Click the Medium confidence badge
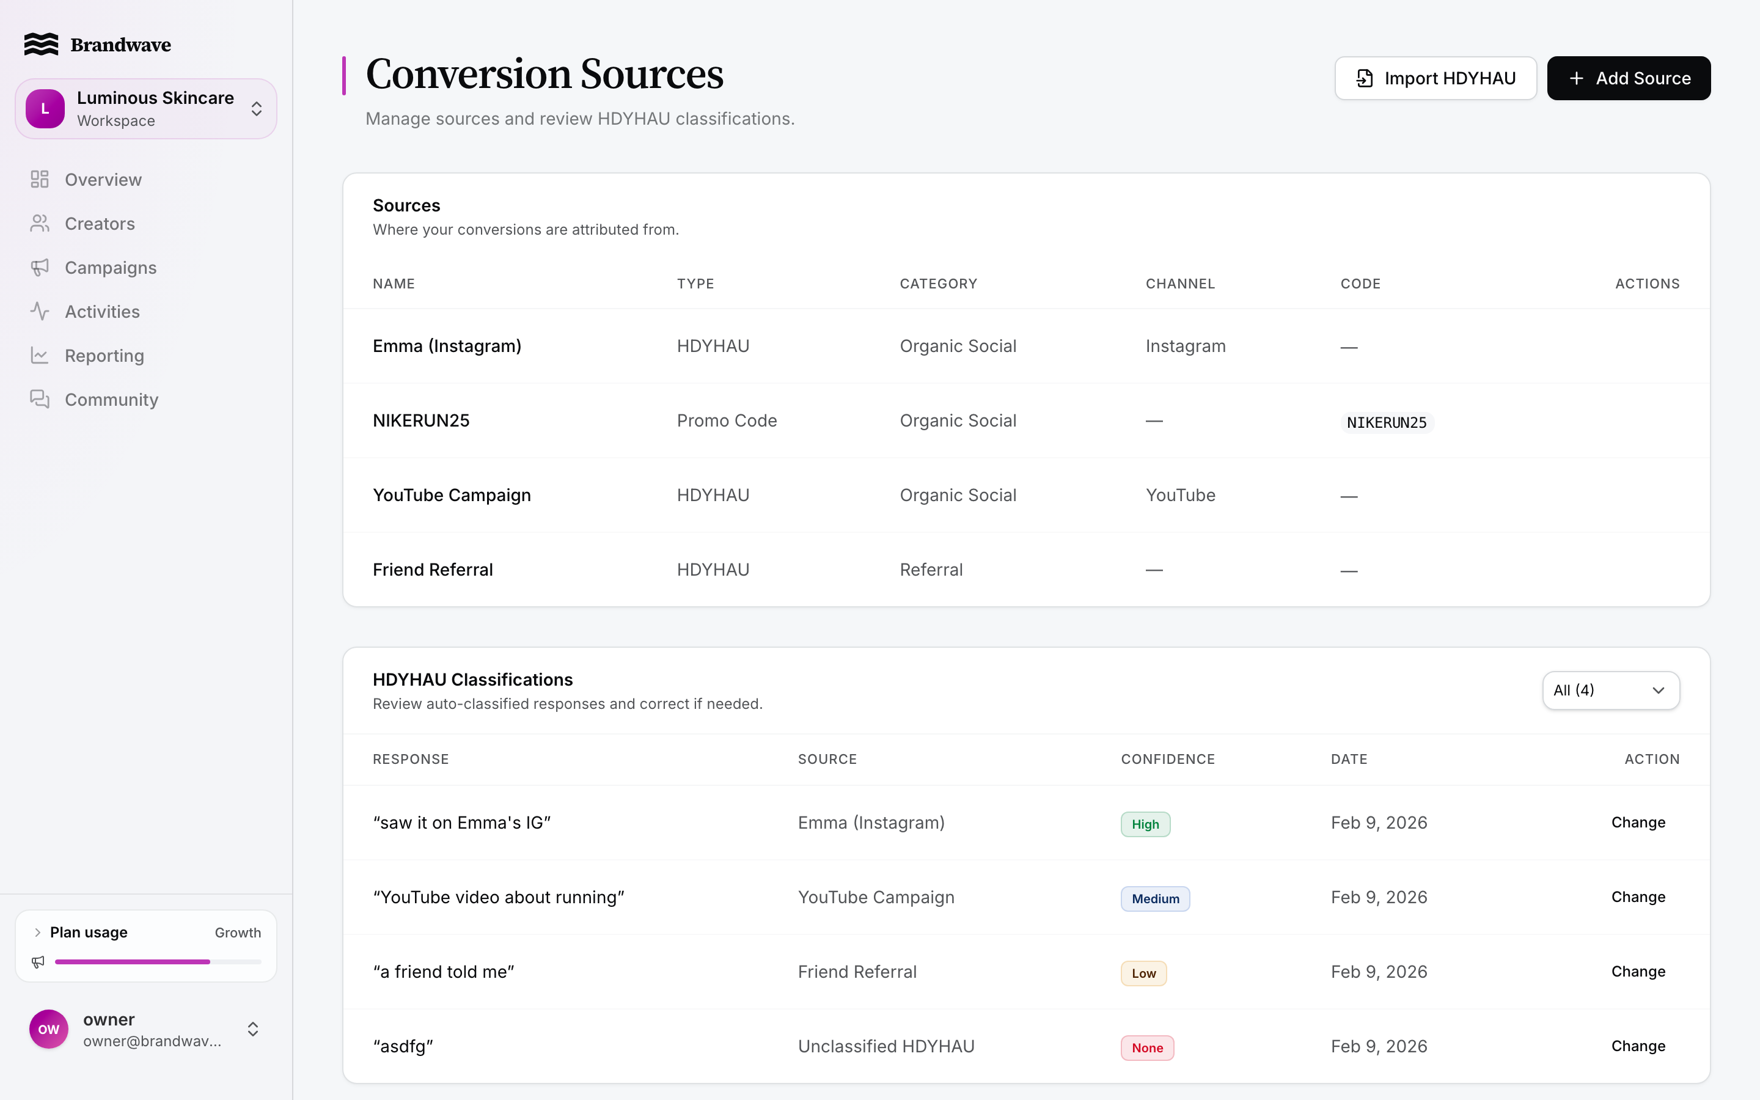 tap(1155, 899)
